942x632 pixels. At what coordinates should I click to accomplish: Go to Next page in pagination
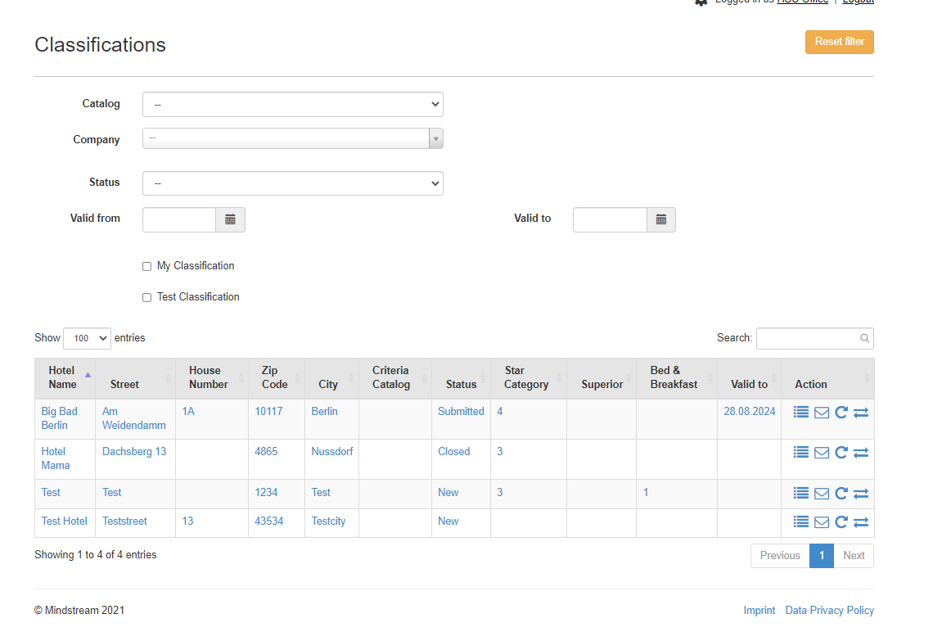click(853, 556)
